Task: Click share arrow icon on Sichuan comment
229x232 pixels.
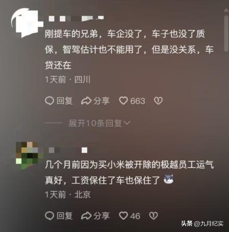Action: click(x=86, y=101)
